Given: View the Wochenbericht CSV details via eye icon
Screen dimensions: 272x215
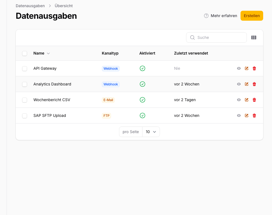Looking at the screenshot, I should pos(239,100).
